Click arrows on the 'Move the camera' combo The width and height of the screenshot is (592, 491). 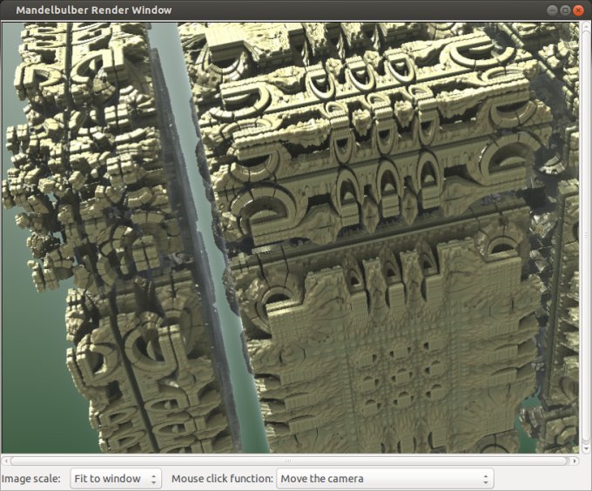pos(485,478)
